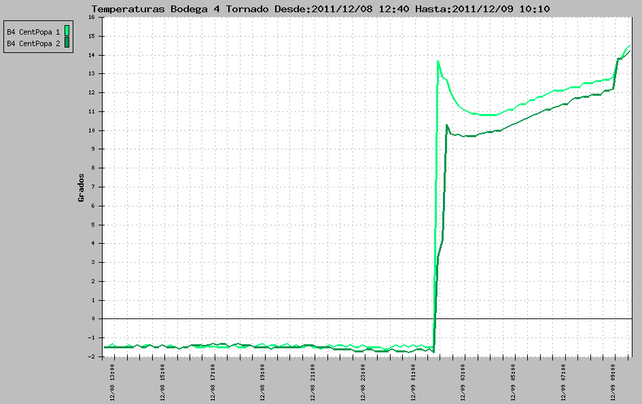The height and width of the screenshot is (404, 642).
Task: Click the '12/09 07:00' time axis label
Action: coord(563,382)
